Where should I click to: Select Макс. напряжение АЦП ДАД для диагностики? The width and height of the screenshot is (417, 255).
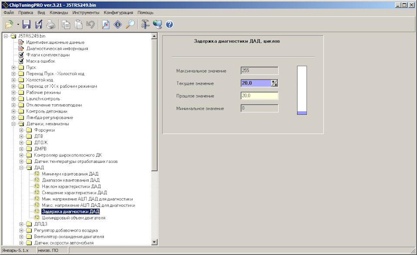(89, 205)
